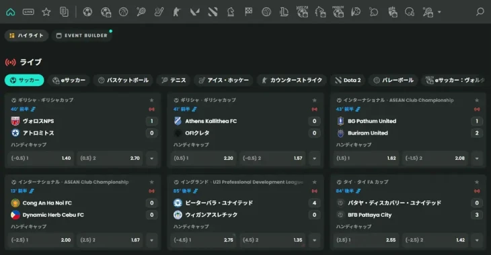Select the checkered flag motorsport icon

pyautogui.click(x=249, y=12)
